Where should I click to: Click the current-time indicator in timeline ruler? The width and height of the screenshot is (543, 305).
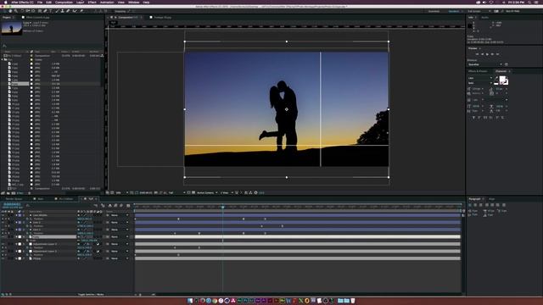tap(222, 207)
